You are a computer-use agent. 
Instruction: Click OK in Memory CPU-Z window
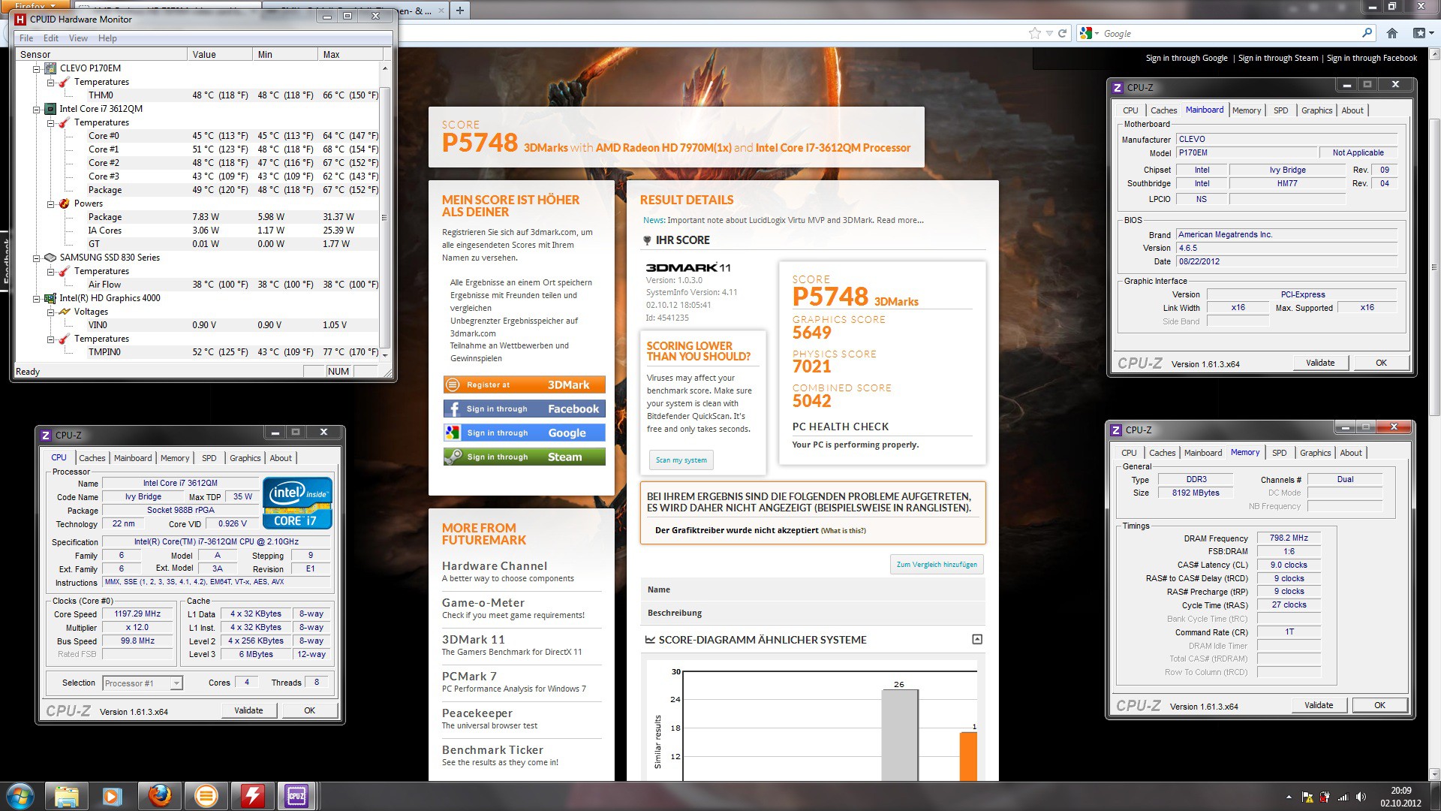(x=1379, y=705)
